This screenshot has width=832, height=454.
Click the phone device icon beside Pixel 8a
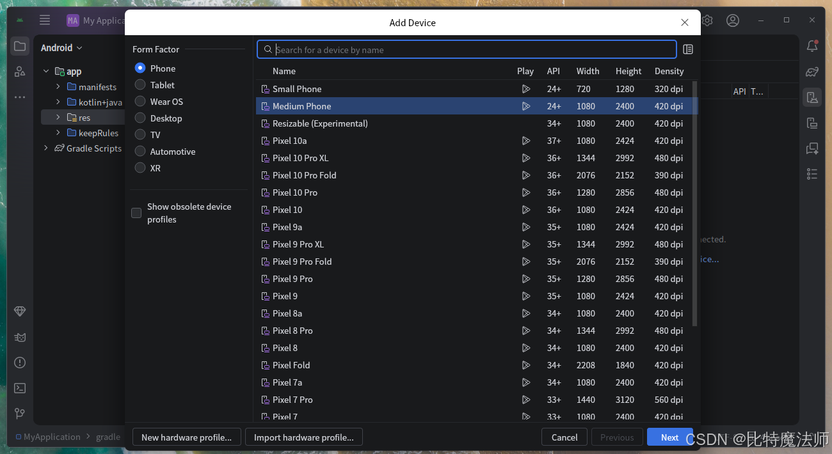(266, 313)
